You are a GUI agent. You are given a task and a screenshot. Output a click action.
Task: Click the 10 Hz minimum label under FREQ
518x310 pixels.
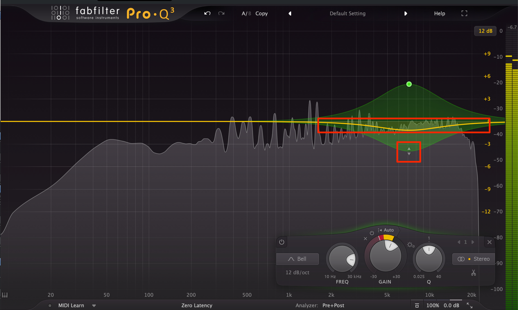pyautogui.click(x=330, y=276)
